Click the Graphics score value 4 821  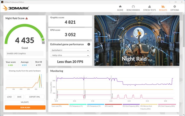point(70,22)
